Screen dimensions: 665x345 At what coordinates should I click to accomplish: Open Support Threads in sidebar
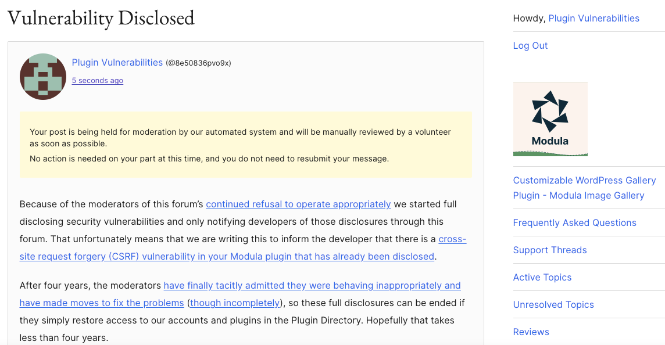pos(550,250)
